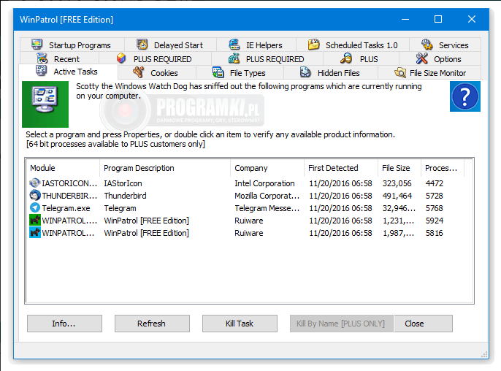Open the File Types tab

click(240, 73)
